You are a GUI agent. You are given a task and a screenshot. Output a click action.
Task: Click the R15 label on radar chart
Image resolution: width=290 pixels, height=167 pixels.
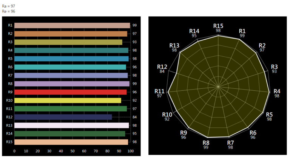coord(218,26)
